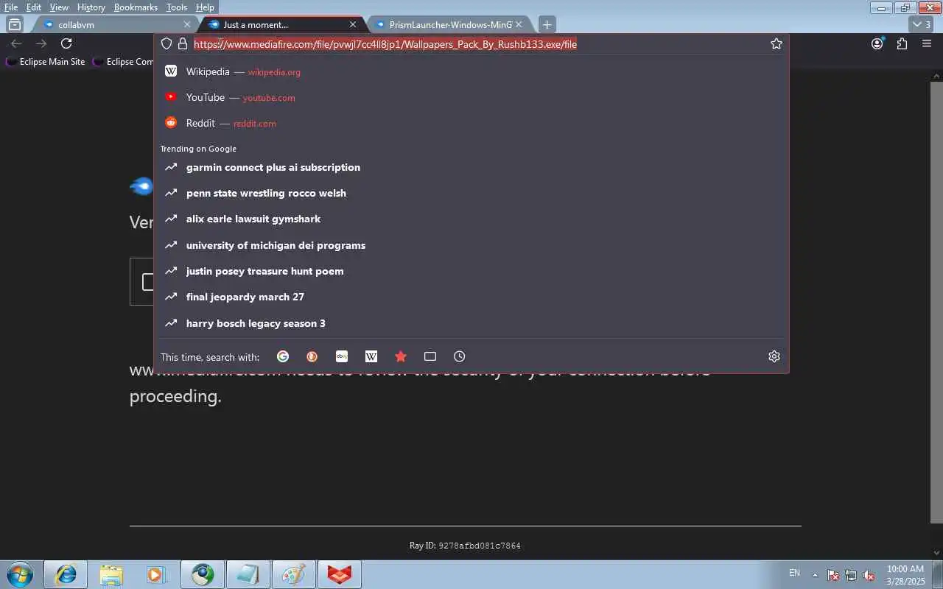Viewport: 943px width, 589px height.
Task: Open the Tools menu
Action: (x=177, y=7)
